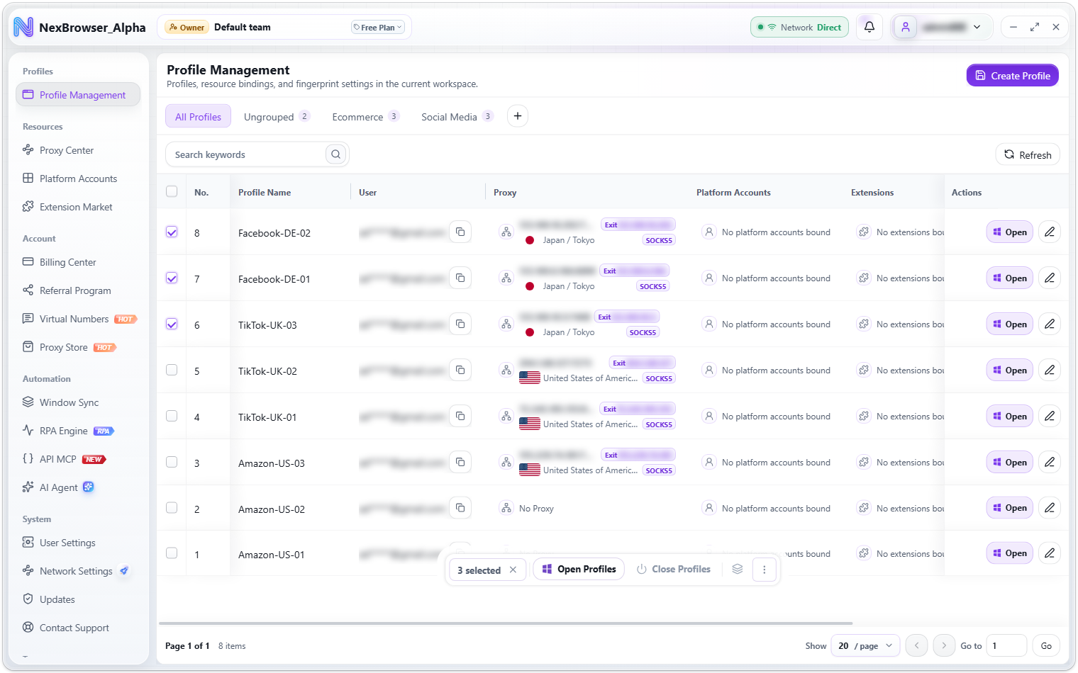
Task: Click the Go to page number field
Action: click(x=1006, y=645)
